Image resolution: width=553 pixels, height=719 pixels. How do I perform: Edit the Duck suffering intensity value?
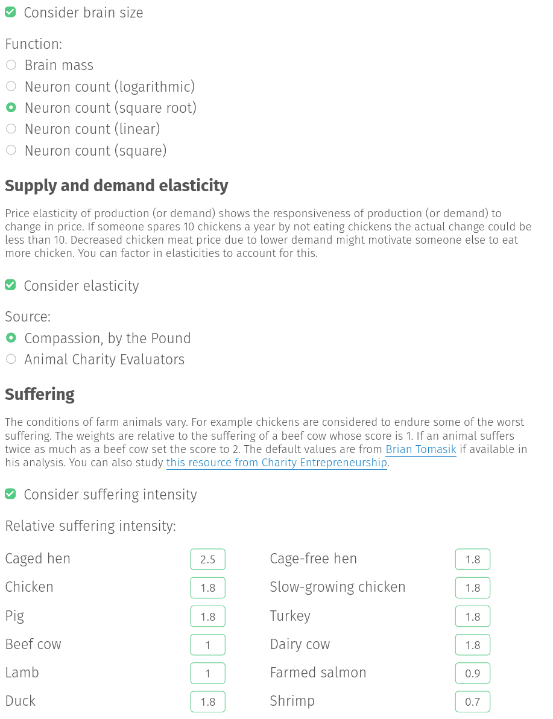[207, 702]
